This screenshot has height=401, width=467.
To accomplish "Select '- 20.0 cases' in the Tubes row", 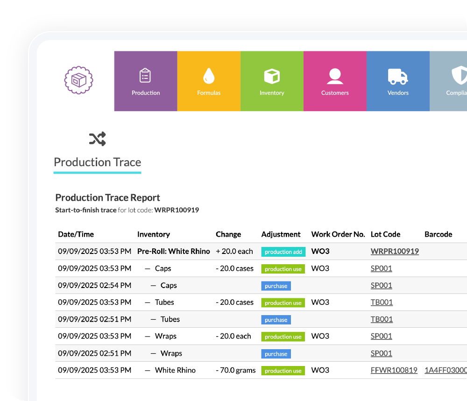I will tap(235, 302).
